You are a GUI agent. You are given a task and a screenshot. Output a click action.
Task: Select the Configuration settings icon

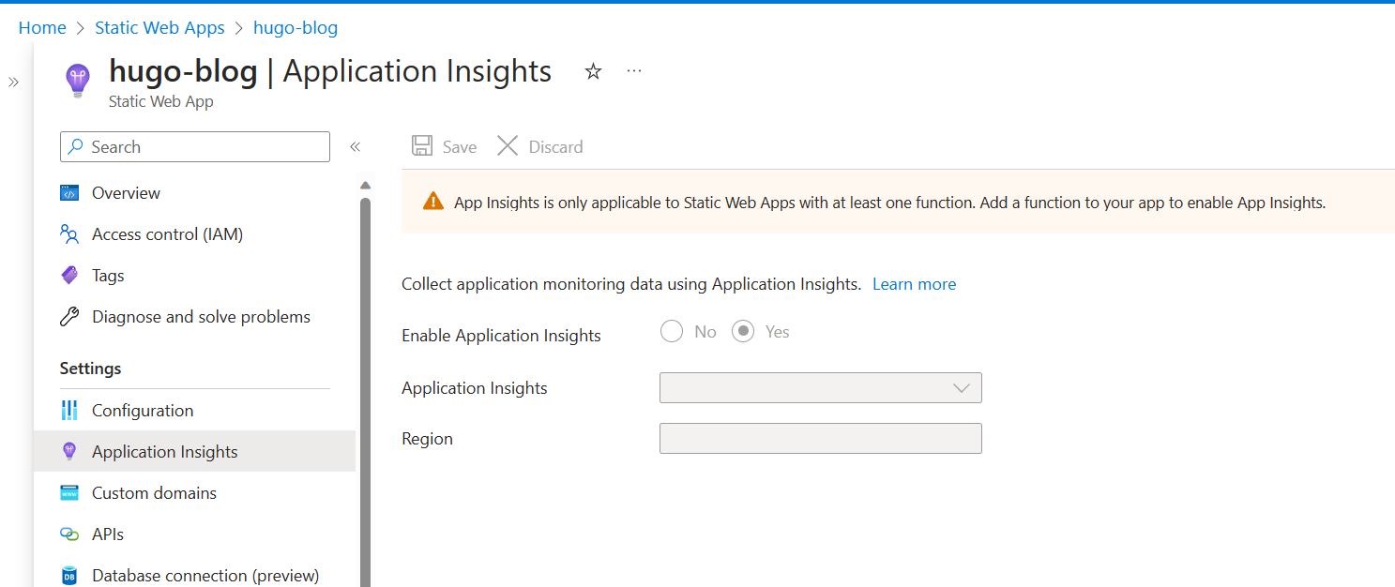click(x=69, y=410)
